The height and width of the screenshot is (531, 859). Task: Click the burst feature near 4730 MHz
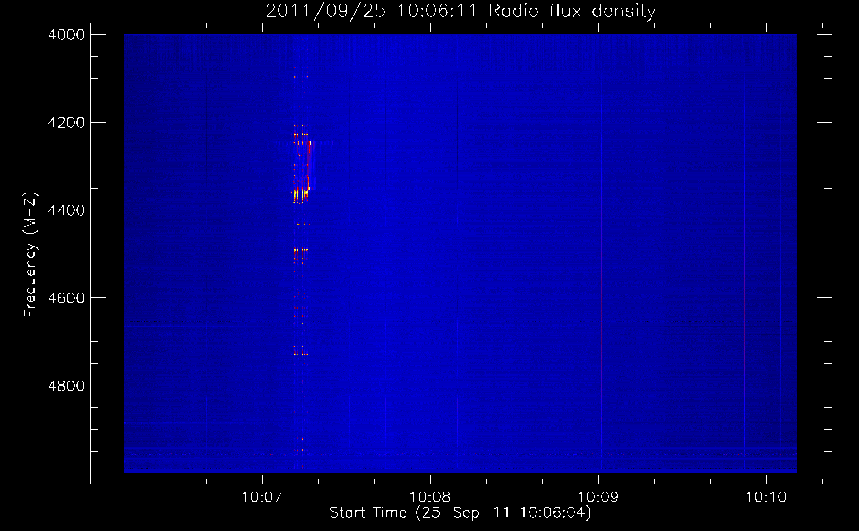point(300,354)
